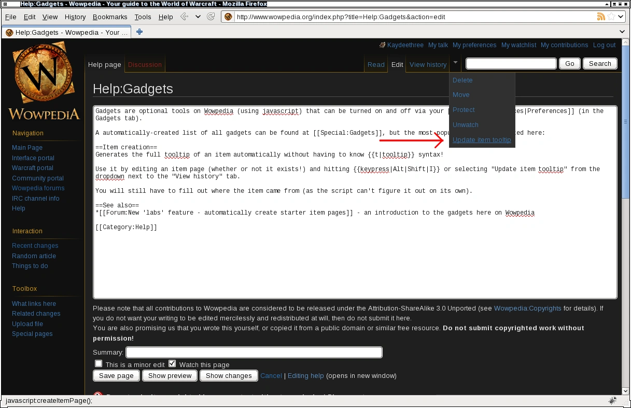
Task: Open the history dropdown arrow beside Back
Action: pyautogui.click(x=198, y=17)
